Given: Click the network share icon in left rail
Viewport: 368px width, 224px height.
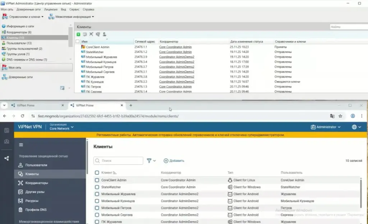Looking at the screenshot, I should click(x=6, y=158).
